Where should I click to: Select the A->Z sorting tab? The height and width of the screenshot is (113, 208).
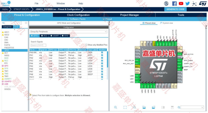tap(16, 27)
